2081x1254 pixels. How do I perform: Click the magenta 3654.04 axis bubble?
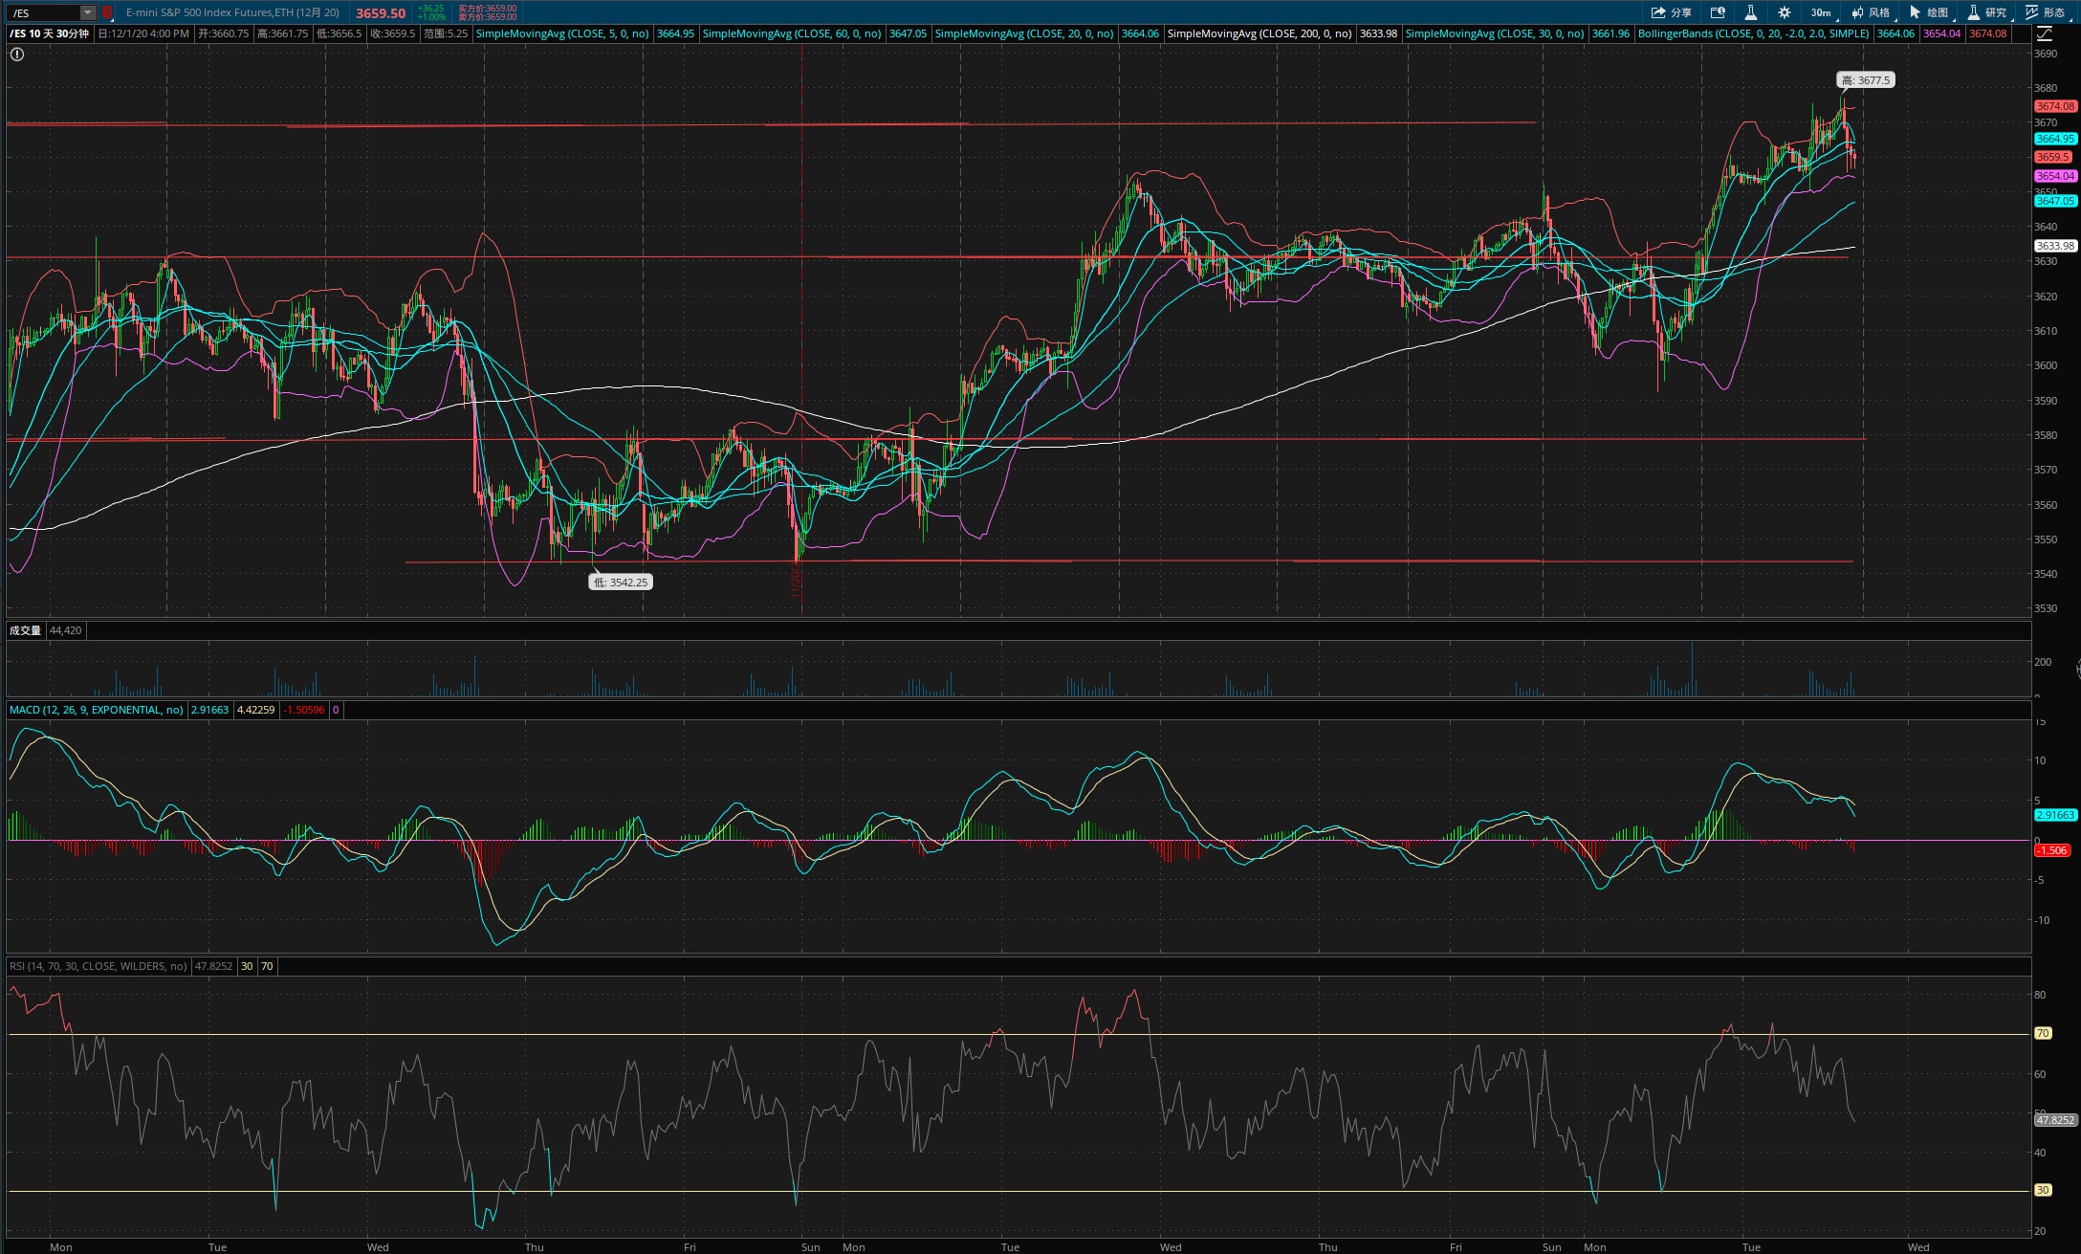(2055, 176)
